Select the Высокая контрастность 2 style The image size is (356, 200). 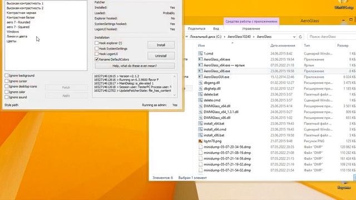coord(25,8)
